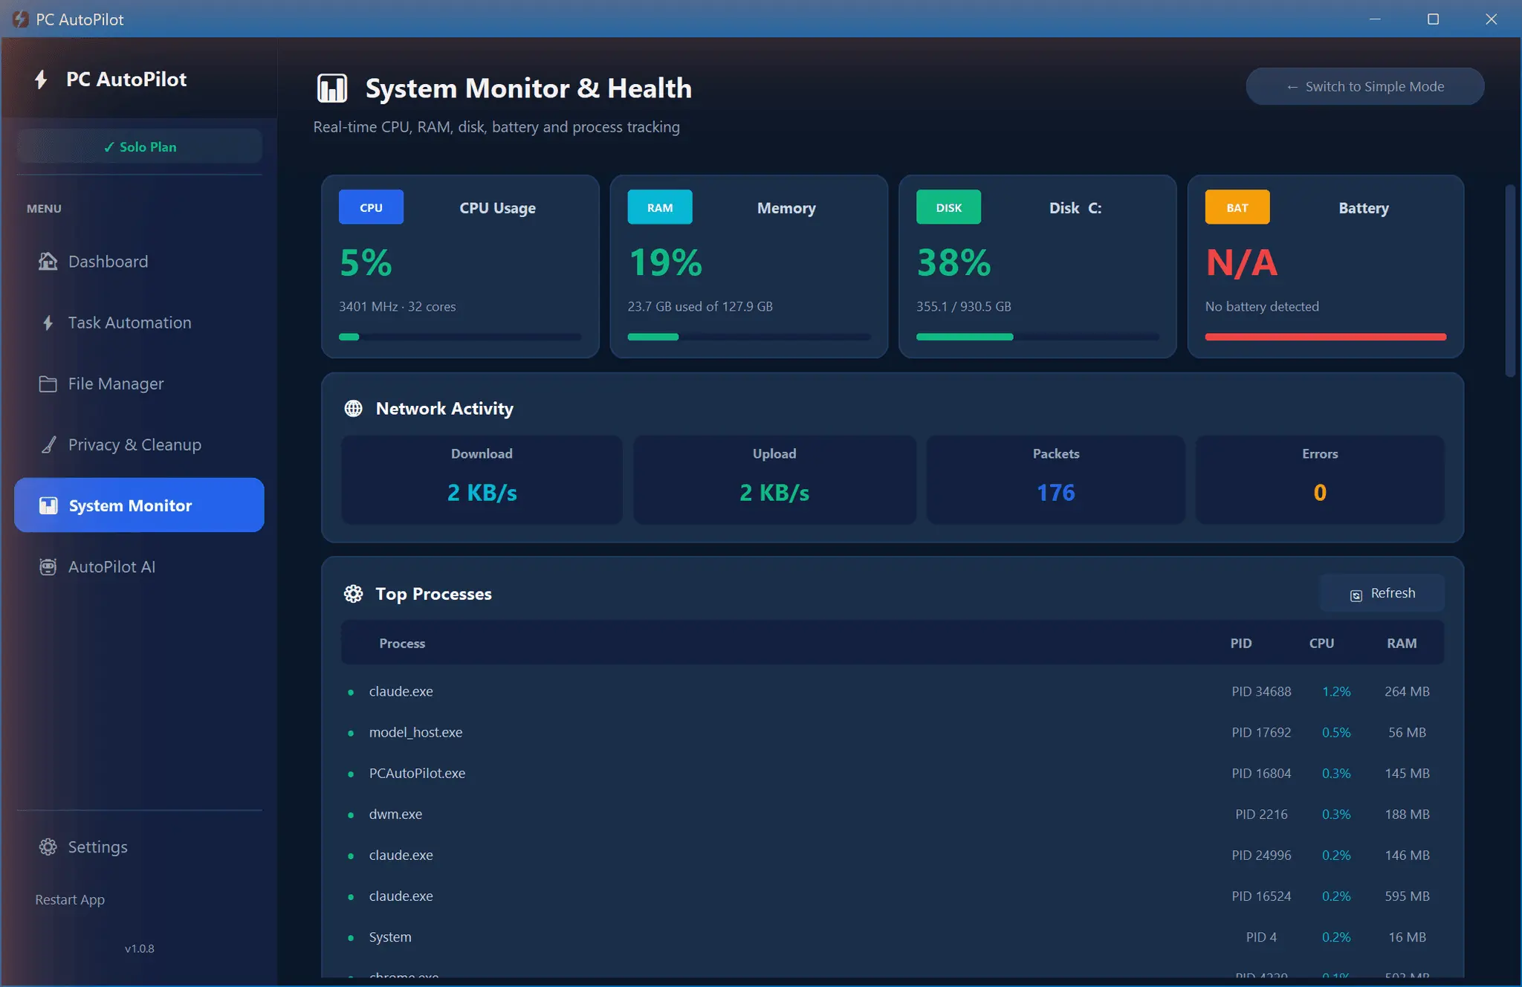
Task: Select the model_host.exe process row
Action: [x=893, y=732]
